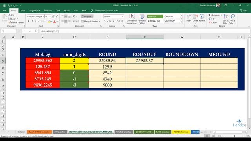Align text to the right
251x141 pixels.
pos(69,21)
